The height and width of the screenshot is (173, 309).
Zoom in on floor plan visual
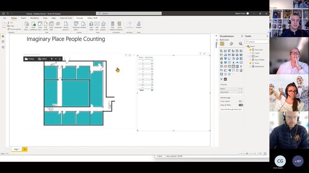[52, 59]
